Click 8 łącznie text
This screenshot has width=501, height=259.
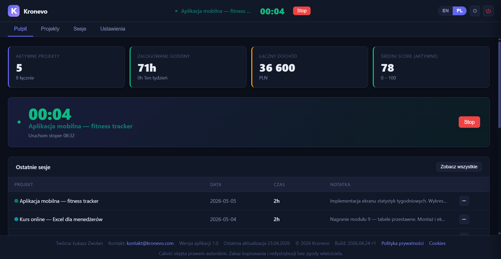[25, 78]
